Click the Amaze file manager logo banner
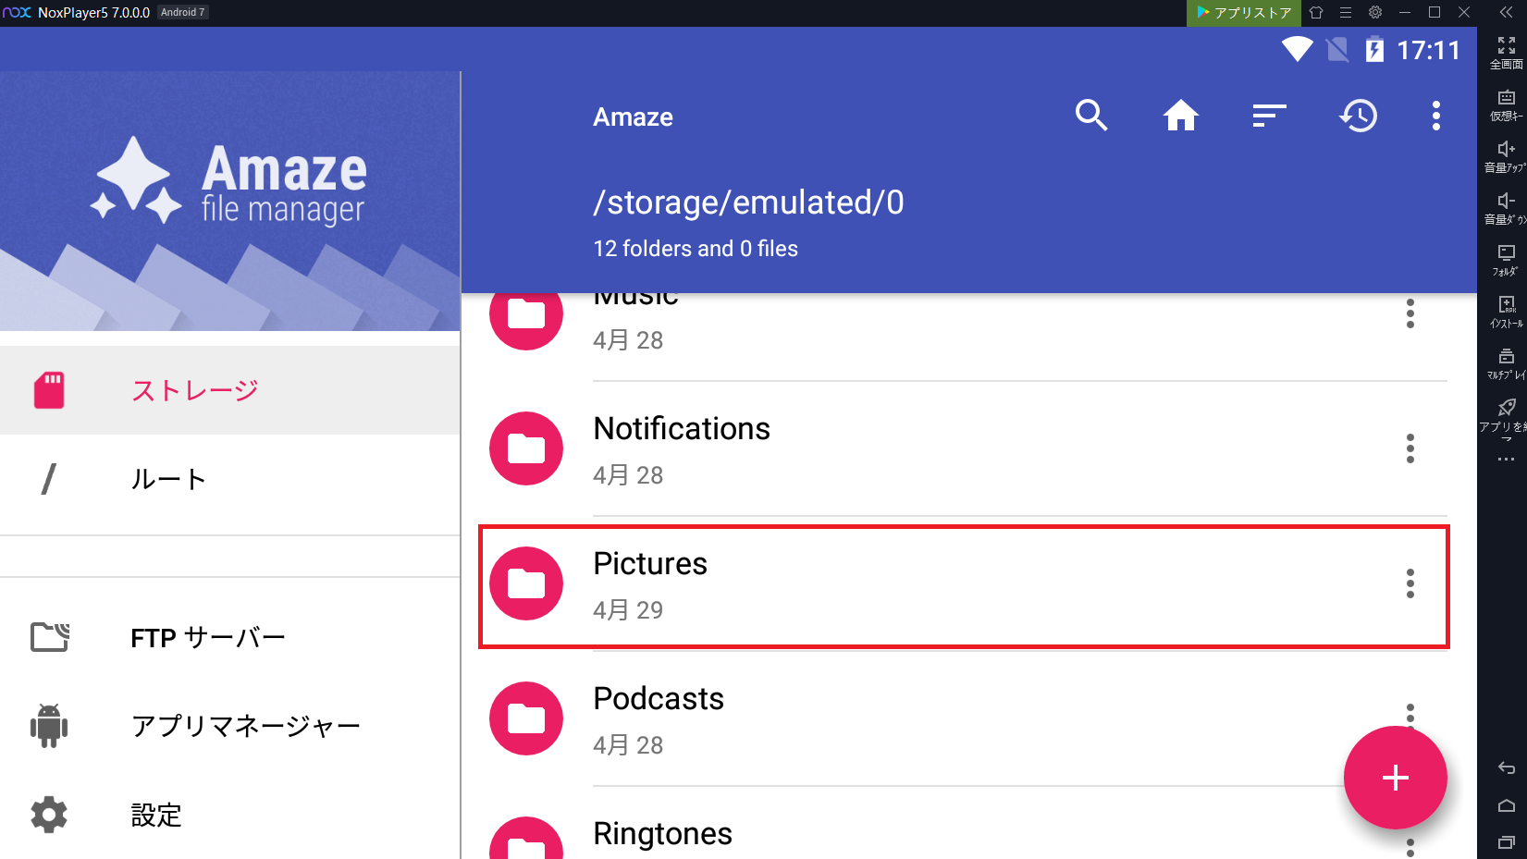 (229, 201)
